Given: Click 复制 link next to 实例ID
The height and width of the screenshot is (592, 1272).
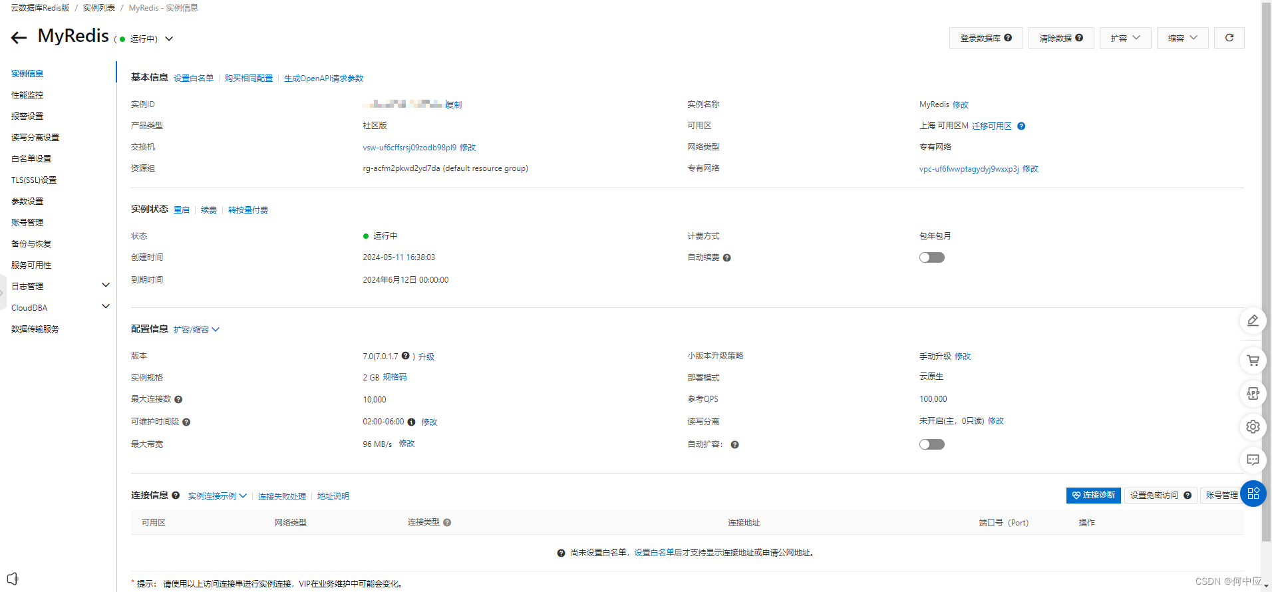Looking at the screenshot, I should point(454,105).
